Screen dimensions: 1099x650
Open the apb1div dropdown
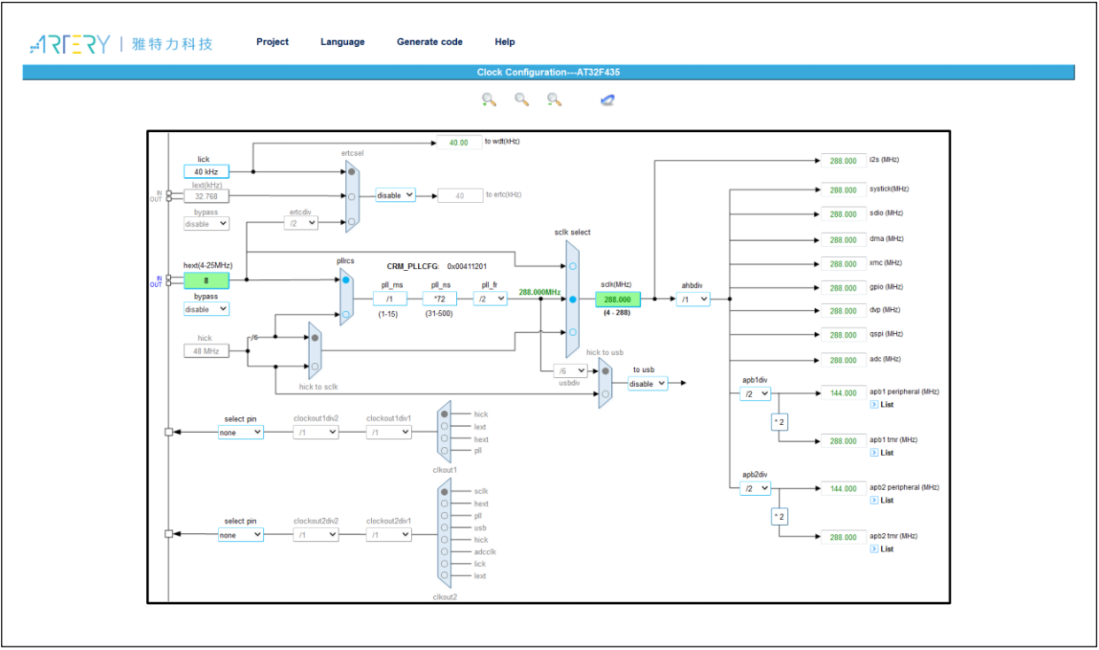[x=755, y=394]
